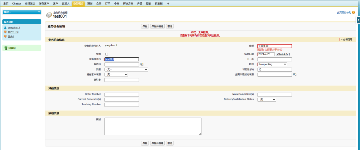This screenshot has width=360, height=150.
Task: Select the 业务机会 opportunities tab
Action: pyautogui.click(x=78, y=4)
